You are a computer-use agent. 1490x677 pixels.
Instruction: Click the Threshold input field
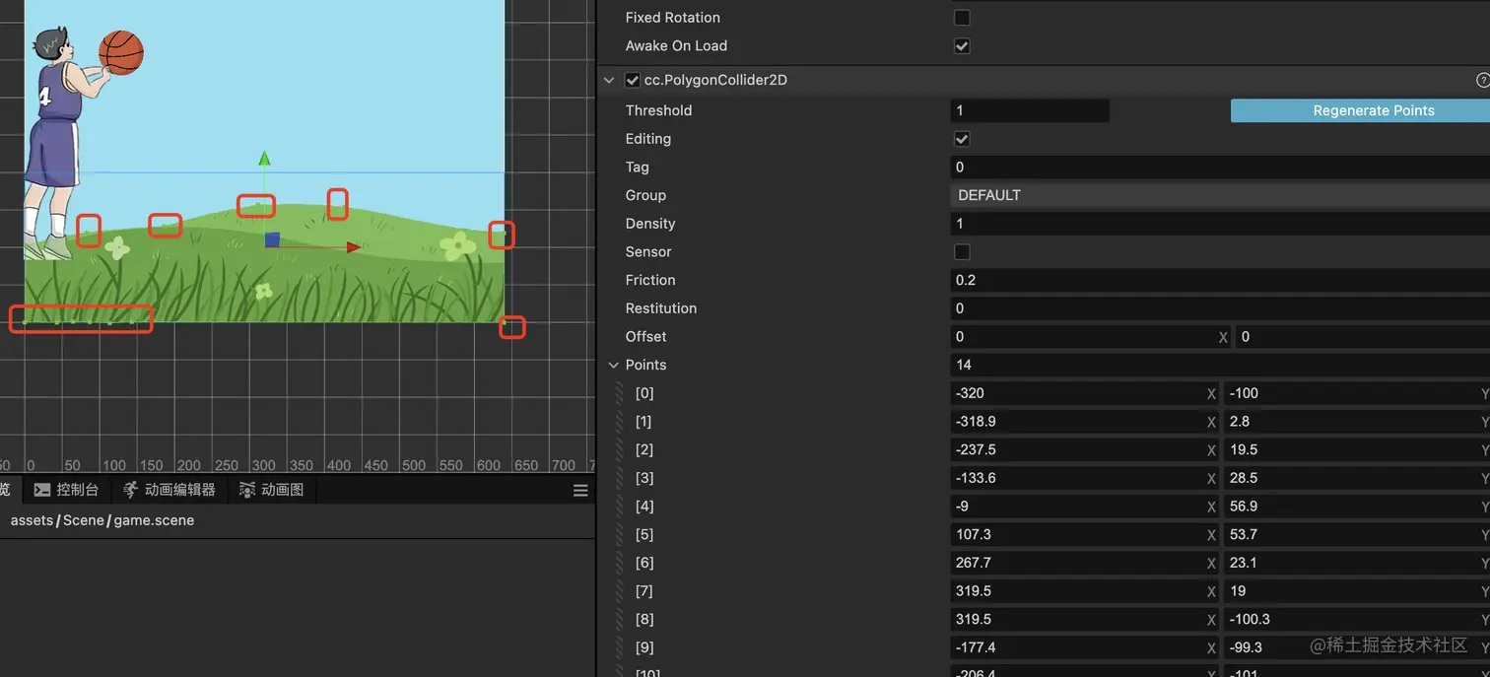click(x=1030, y=110)
